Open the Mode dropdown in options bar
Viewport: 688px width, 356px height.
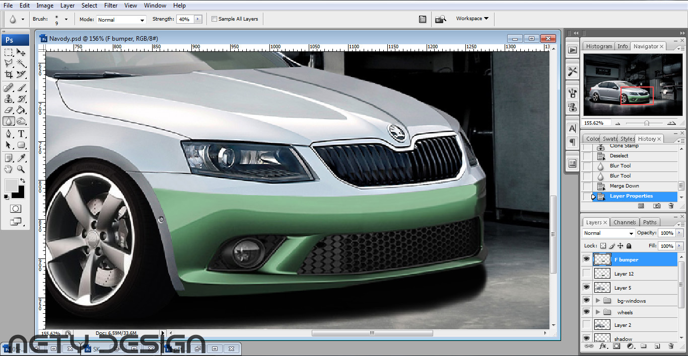(x=121, y=20)
